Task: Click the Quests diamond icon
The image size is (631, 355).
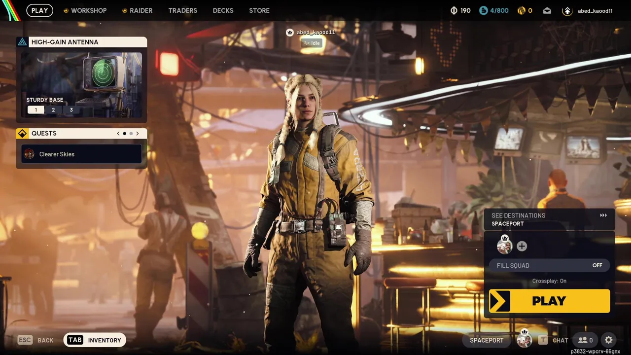Action: (x=22, y=134)
